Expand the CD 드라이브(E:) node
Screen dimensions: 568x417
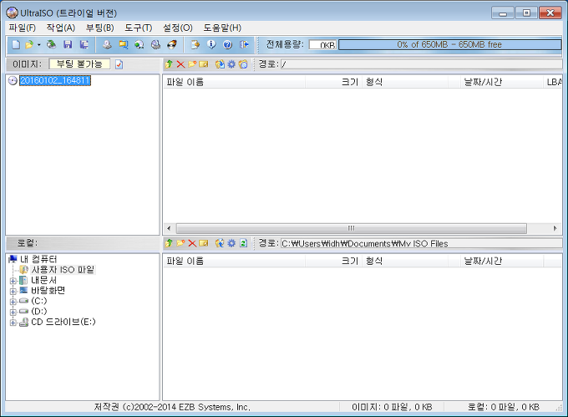13,323
